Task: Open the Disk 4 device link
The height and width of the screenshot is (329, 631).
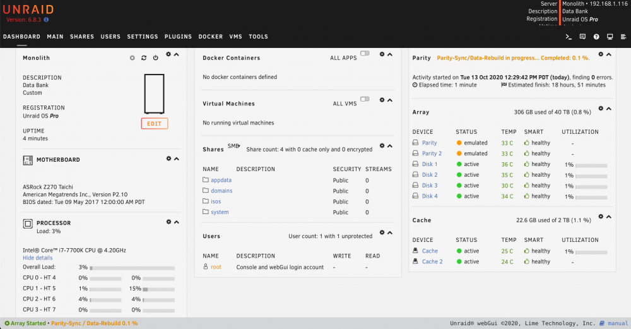Action: [x=430, y=196]
